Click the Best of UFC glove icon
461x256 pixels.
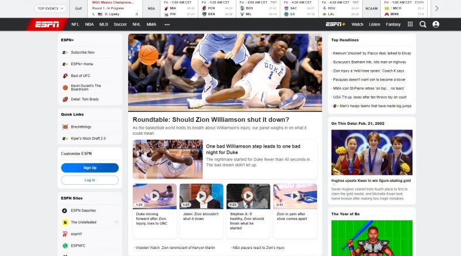(65, 76)
